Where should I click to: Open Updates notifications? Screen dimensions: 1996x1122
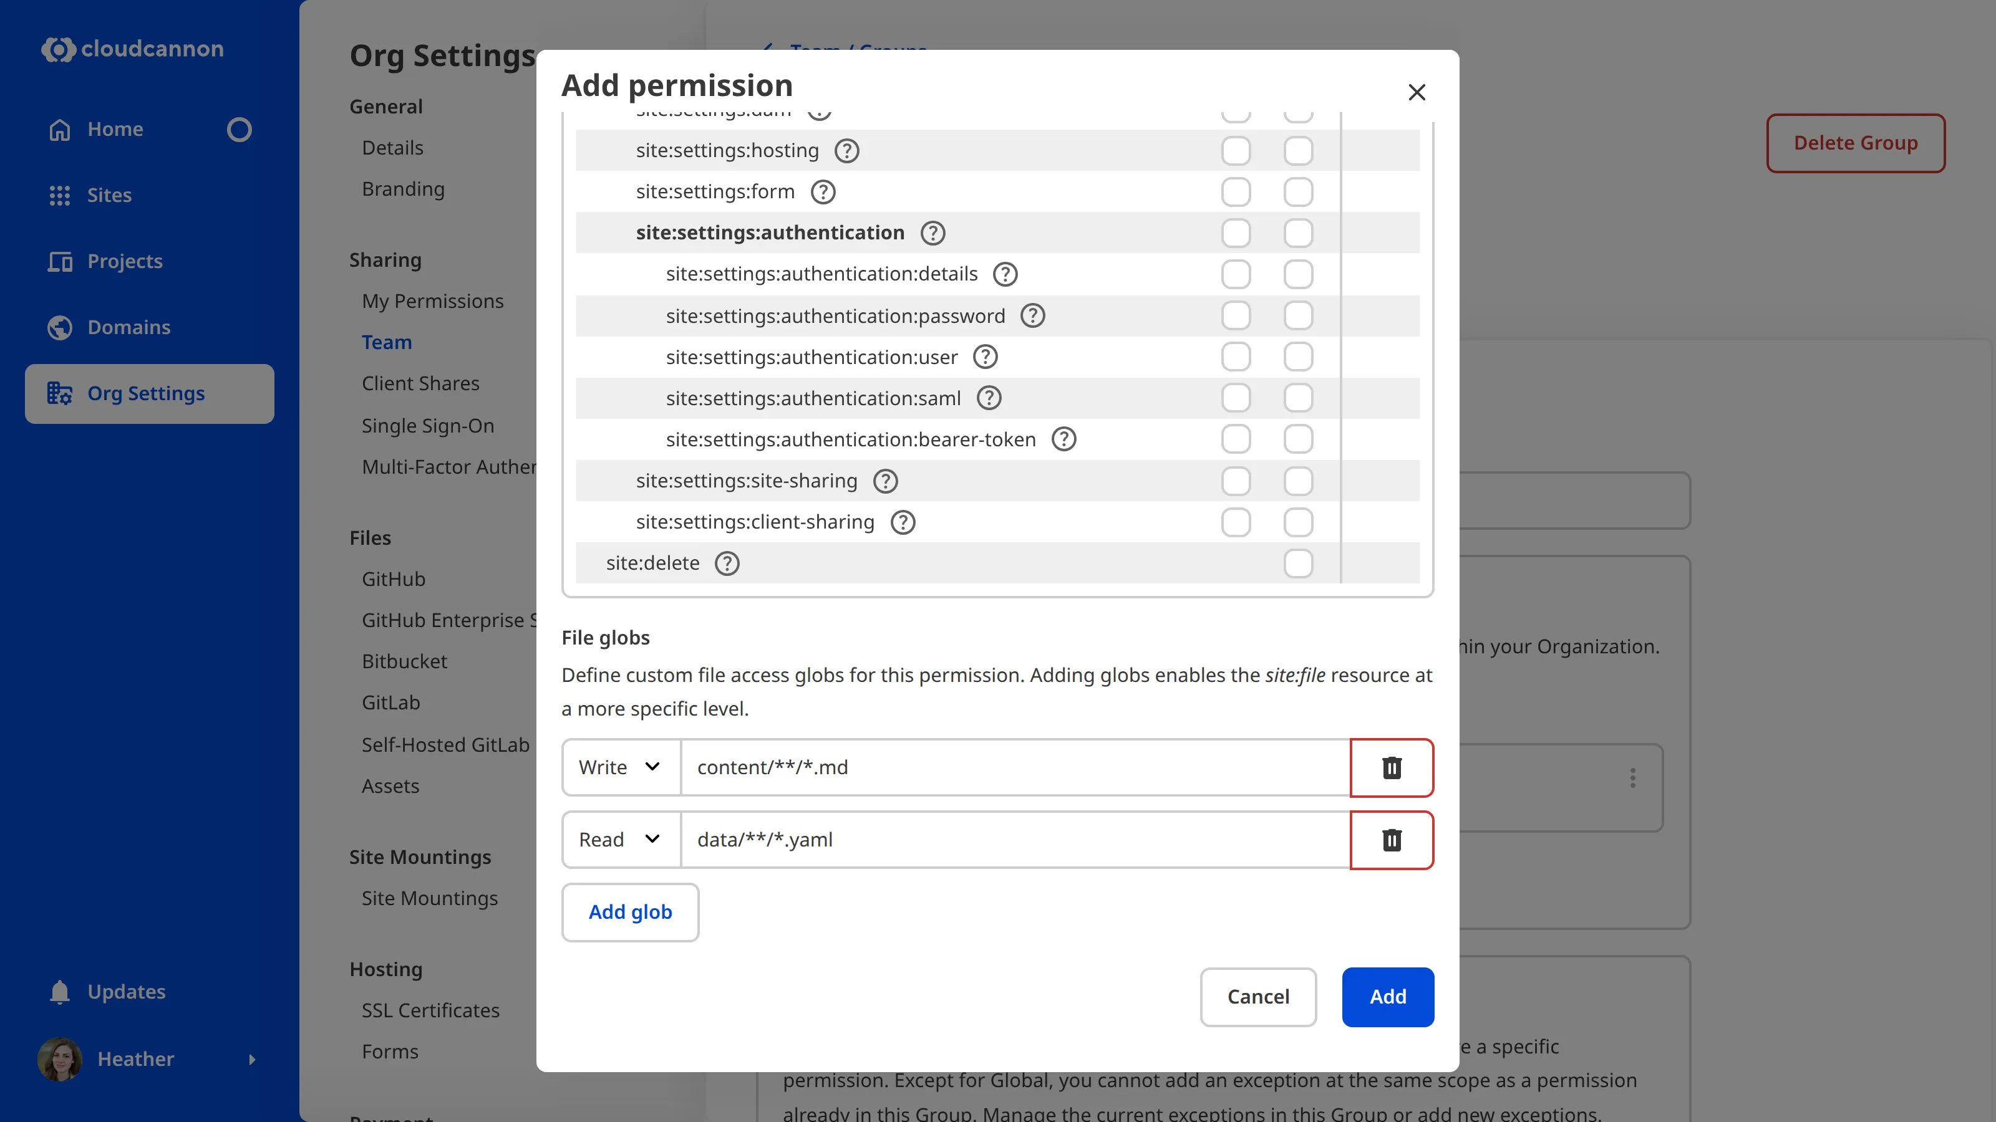(x=125, y=991)
